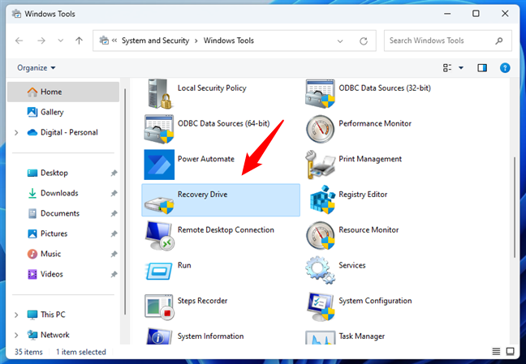
Task: Select the Performance Monitor gauge icon
Action: (320, 129)
